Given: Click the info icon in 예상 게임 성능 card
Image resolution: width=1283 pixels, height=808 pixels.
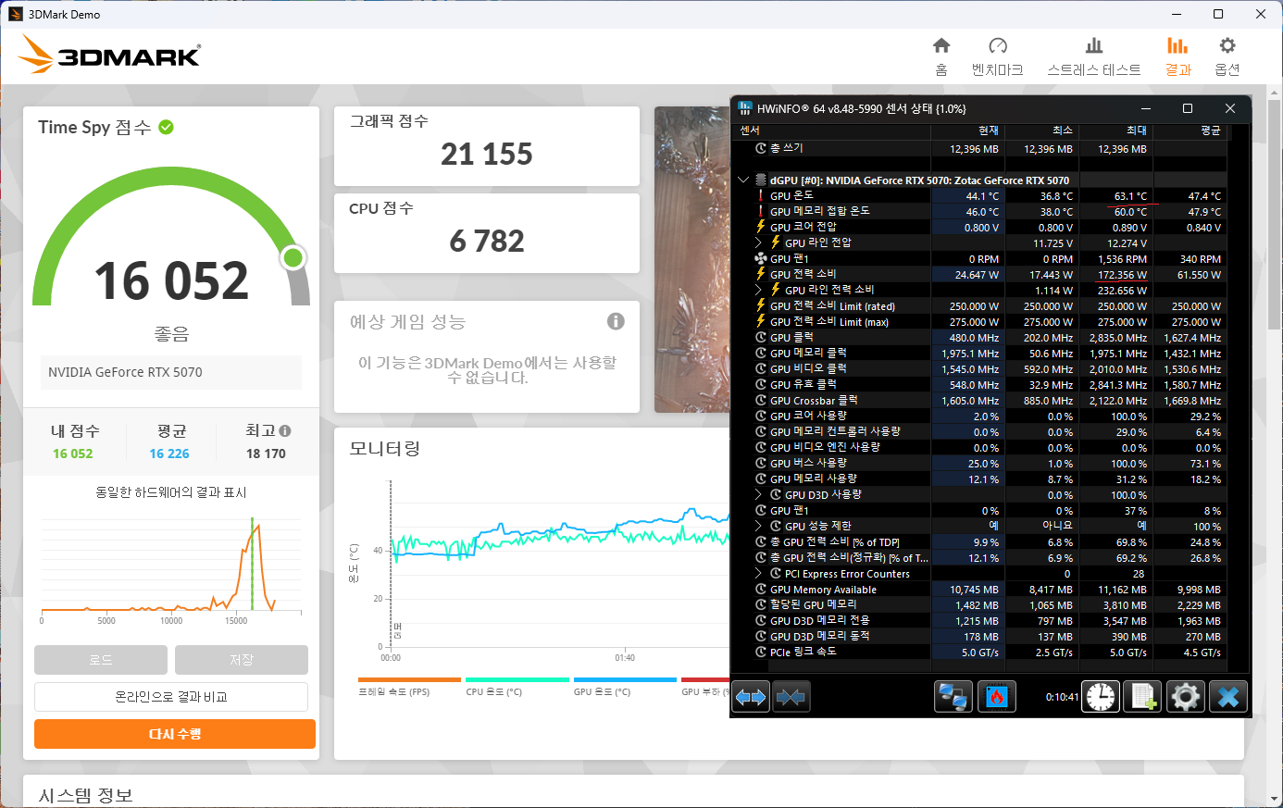Looking at the screenshot, I should pos(616,321).
